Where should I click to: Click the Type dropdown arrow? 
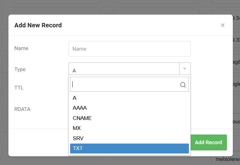point(185,69)
